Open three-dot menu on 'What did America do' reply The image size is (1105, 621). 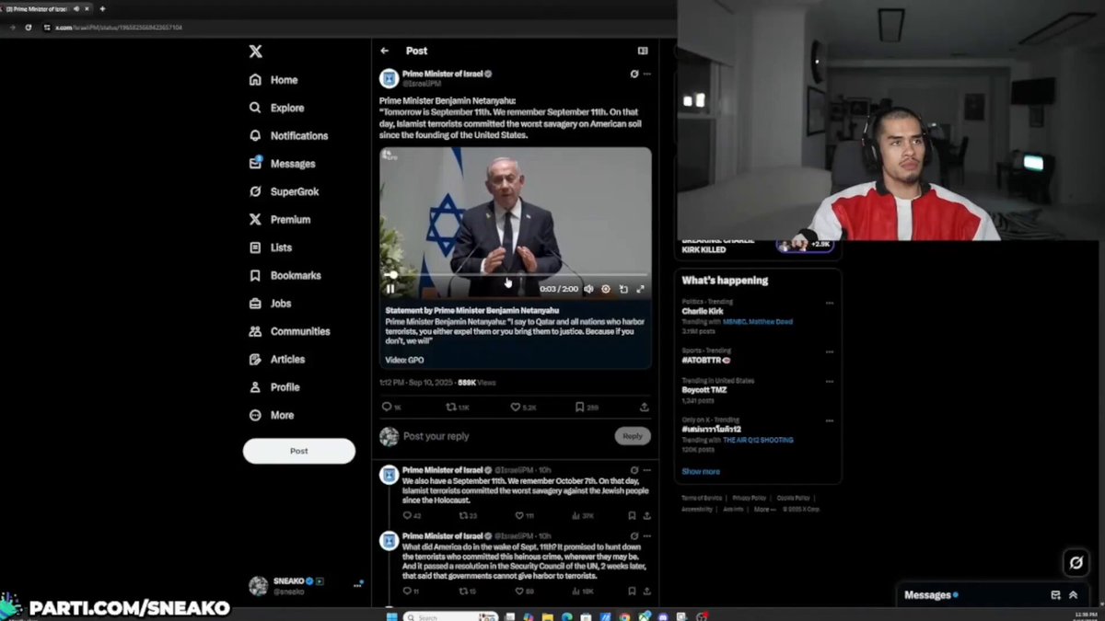coord(647,535)
